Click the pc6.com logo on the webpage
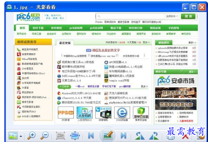The width and height of the screenshot is (208, 142). click(x=28, y=17)
